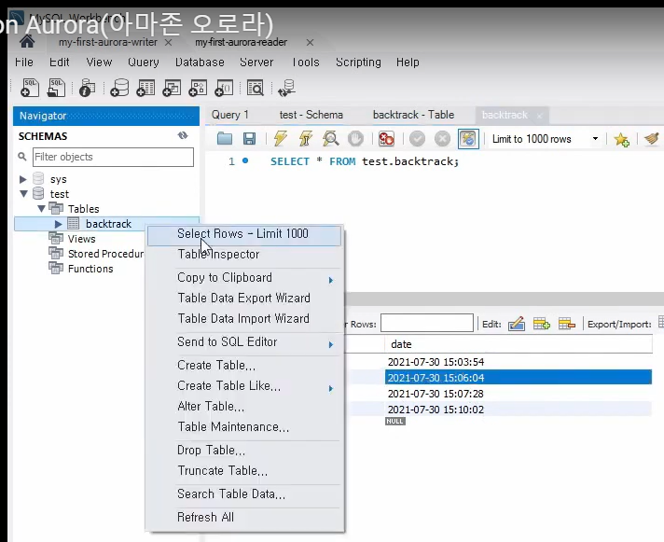Execute statement under cursor icon

305,138
